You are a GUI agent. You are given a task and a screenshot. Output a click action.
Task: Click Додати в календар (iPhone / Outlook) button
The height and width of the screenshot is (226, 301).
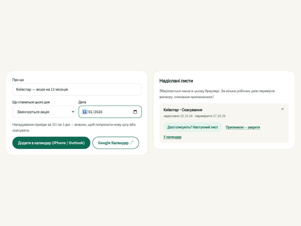point(51,143)
